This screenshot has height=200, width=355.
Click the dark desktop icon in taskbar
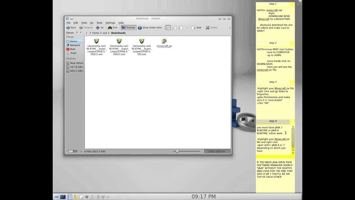[x=63, y=197]
